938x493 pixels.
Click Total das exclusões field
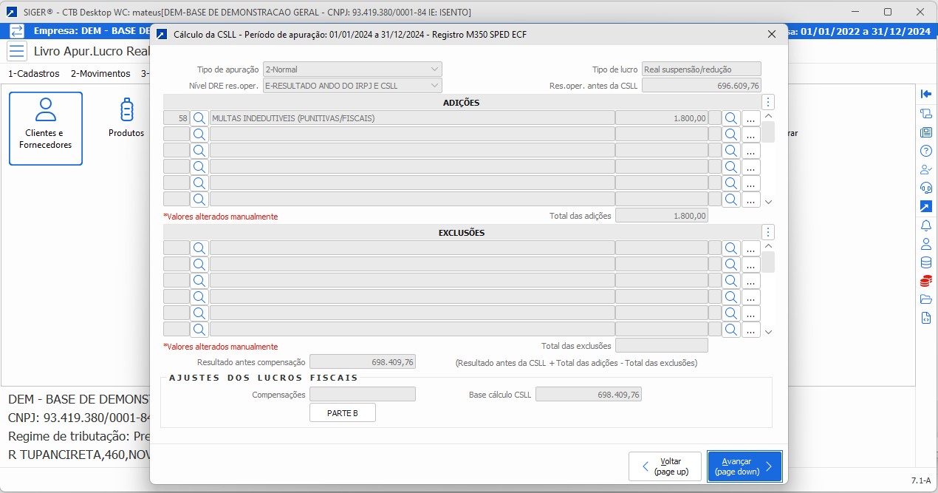pyautogui.click(x=662, y=345)
